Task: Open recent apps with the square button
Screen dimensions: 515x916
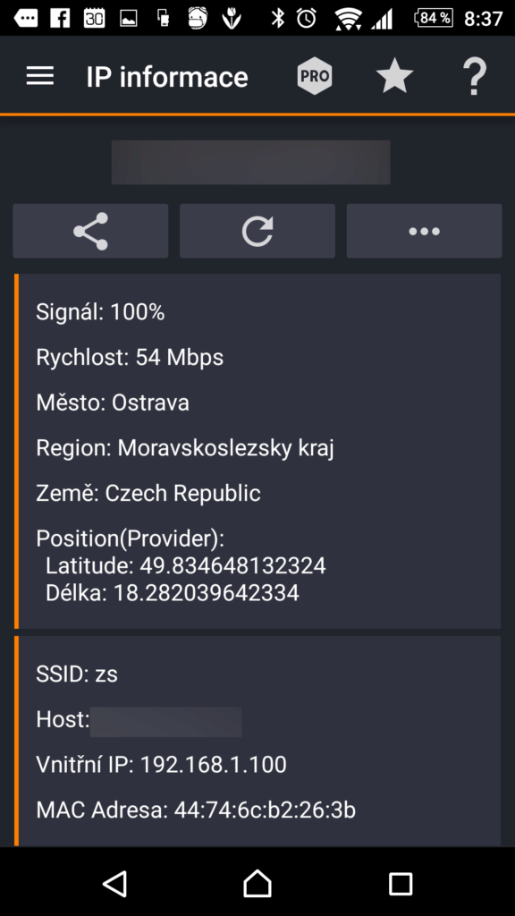Action: click(x=401, y=883)
